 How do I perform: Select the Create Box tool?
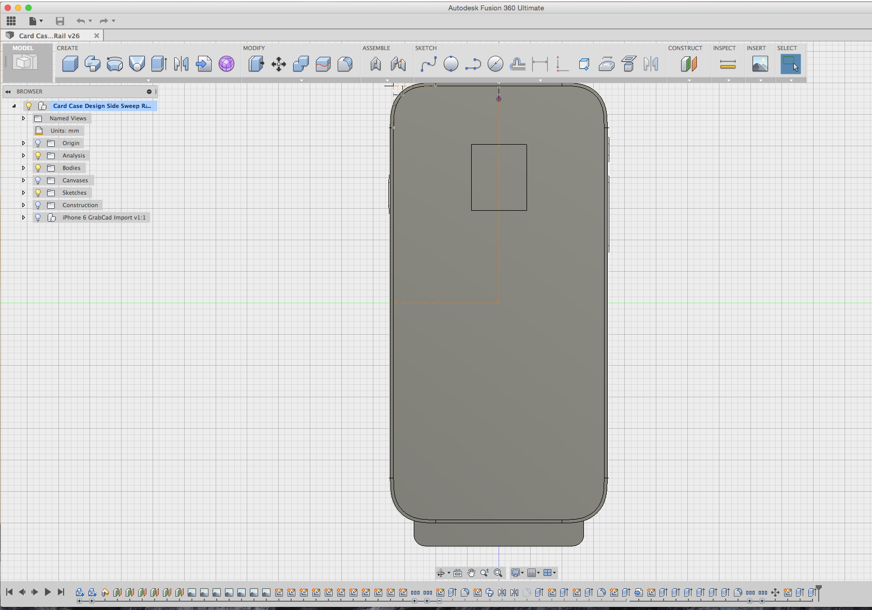point(70,64)
